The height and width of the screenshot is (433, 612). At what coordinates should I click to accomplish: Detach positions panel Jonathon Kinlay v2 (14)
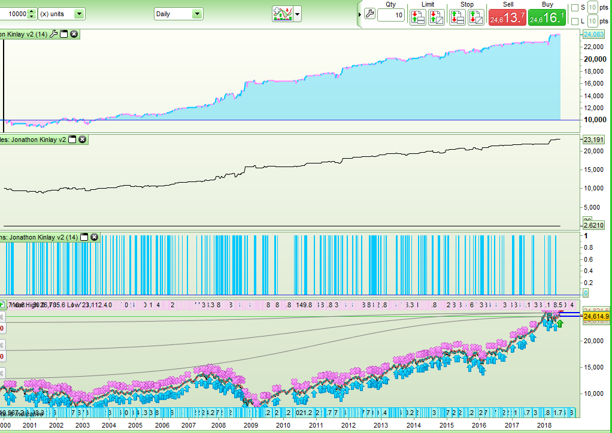coord(84,237)
